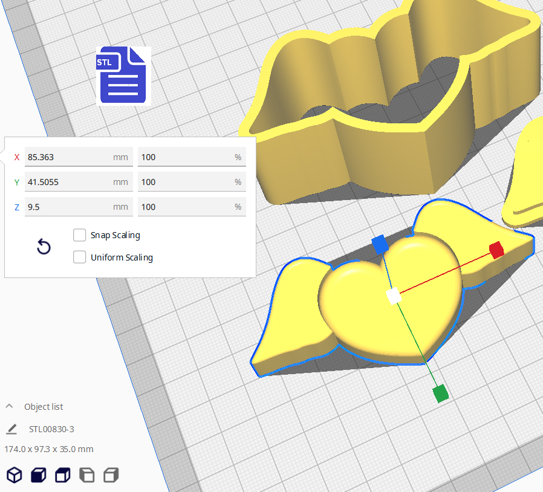Click the red X-axis scale handle
This screenshot has width=543, height=492.
pyautogui.click(x=496, y=250)
